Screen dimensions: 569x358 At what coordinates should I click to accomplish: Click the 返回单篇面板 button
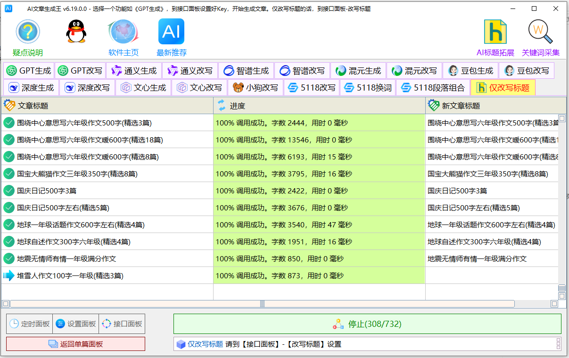[x=75, y=344]
